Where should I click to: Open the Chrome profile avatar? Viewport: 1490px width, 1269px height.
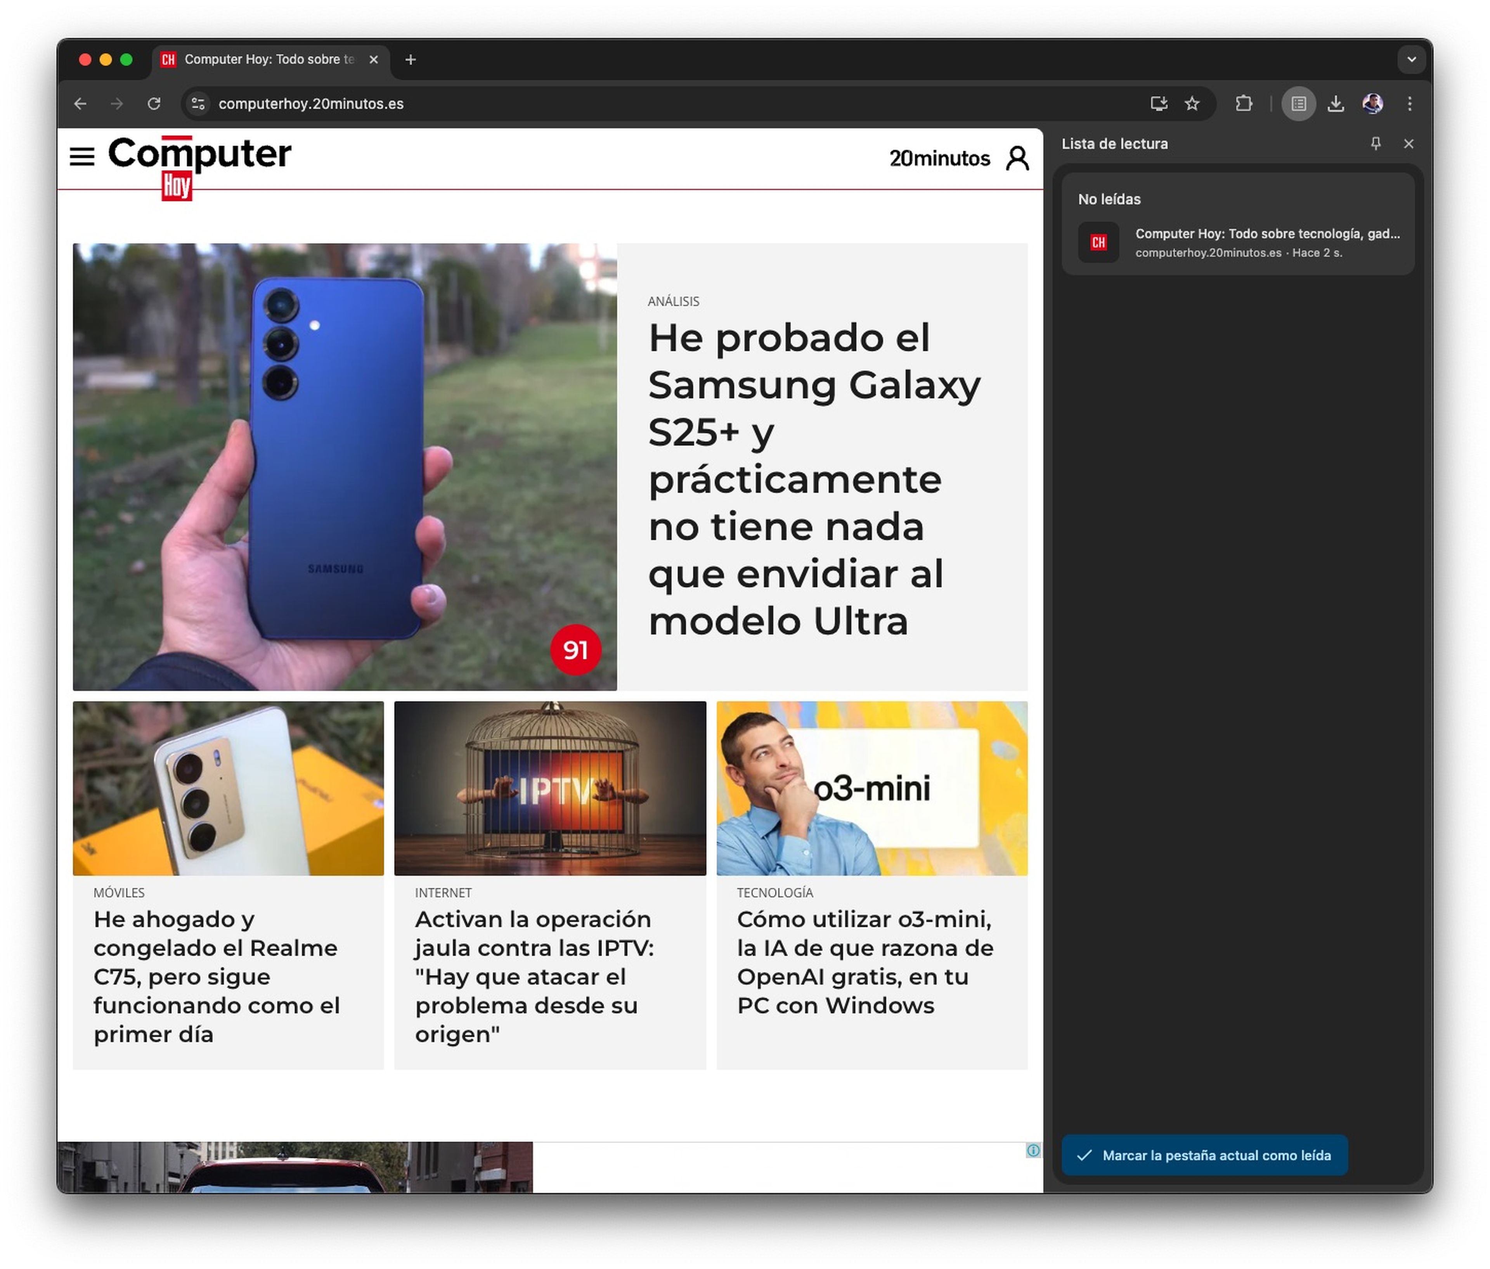1373,104
